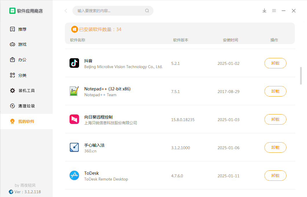Screen dimensions: 307x197
Task: Click the globe icon beside version number
Action: [11, 192]
